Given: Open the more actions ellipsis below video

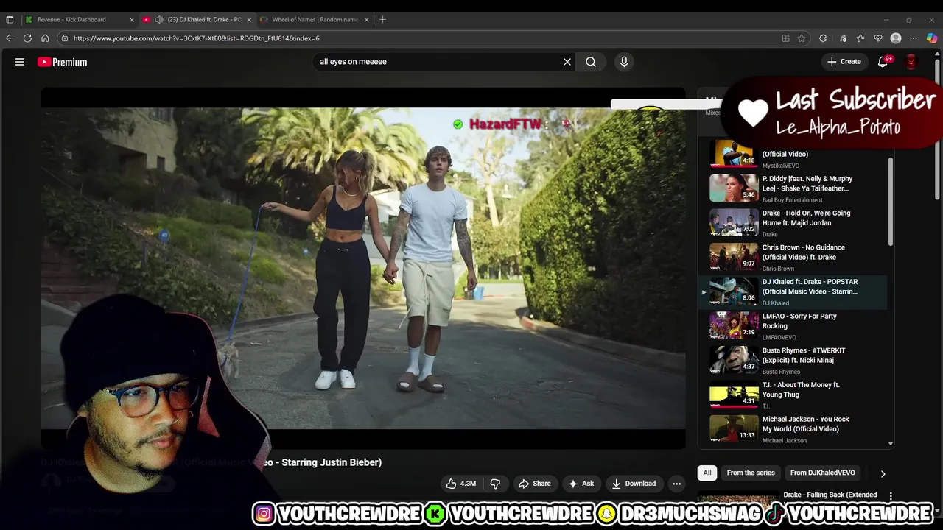Looking at the screenshot, I should (x=676, y=484).
